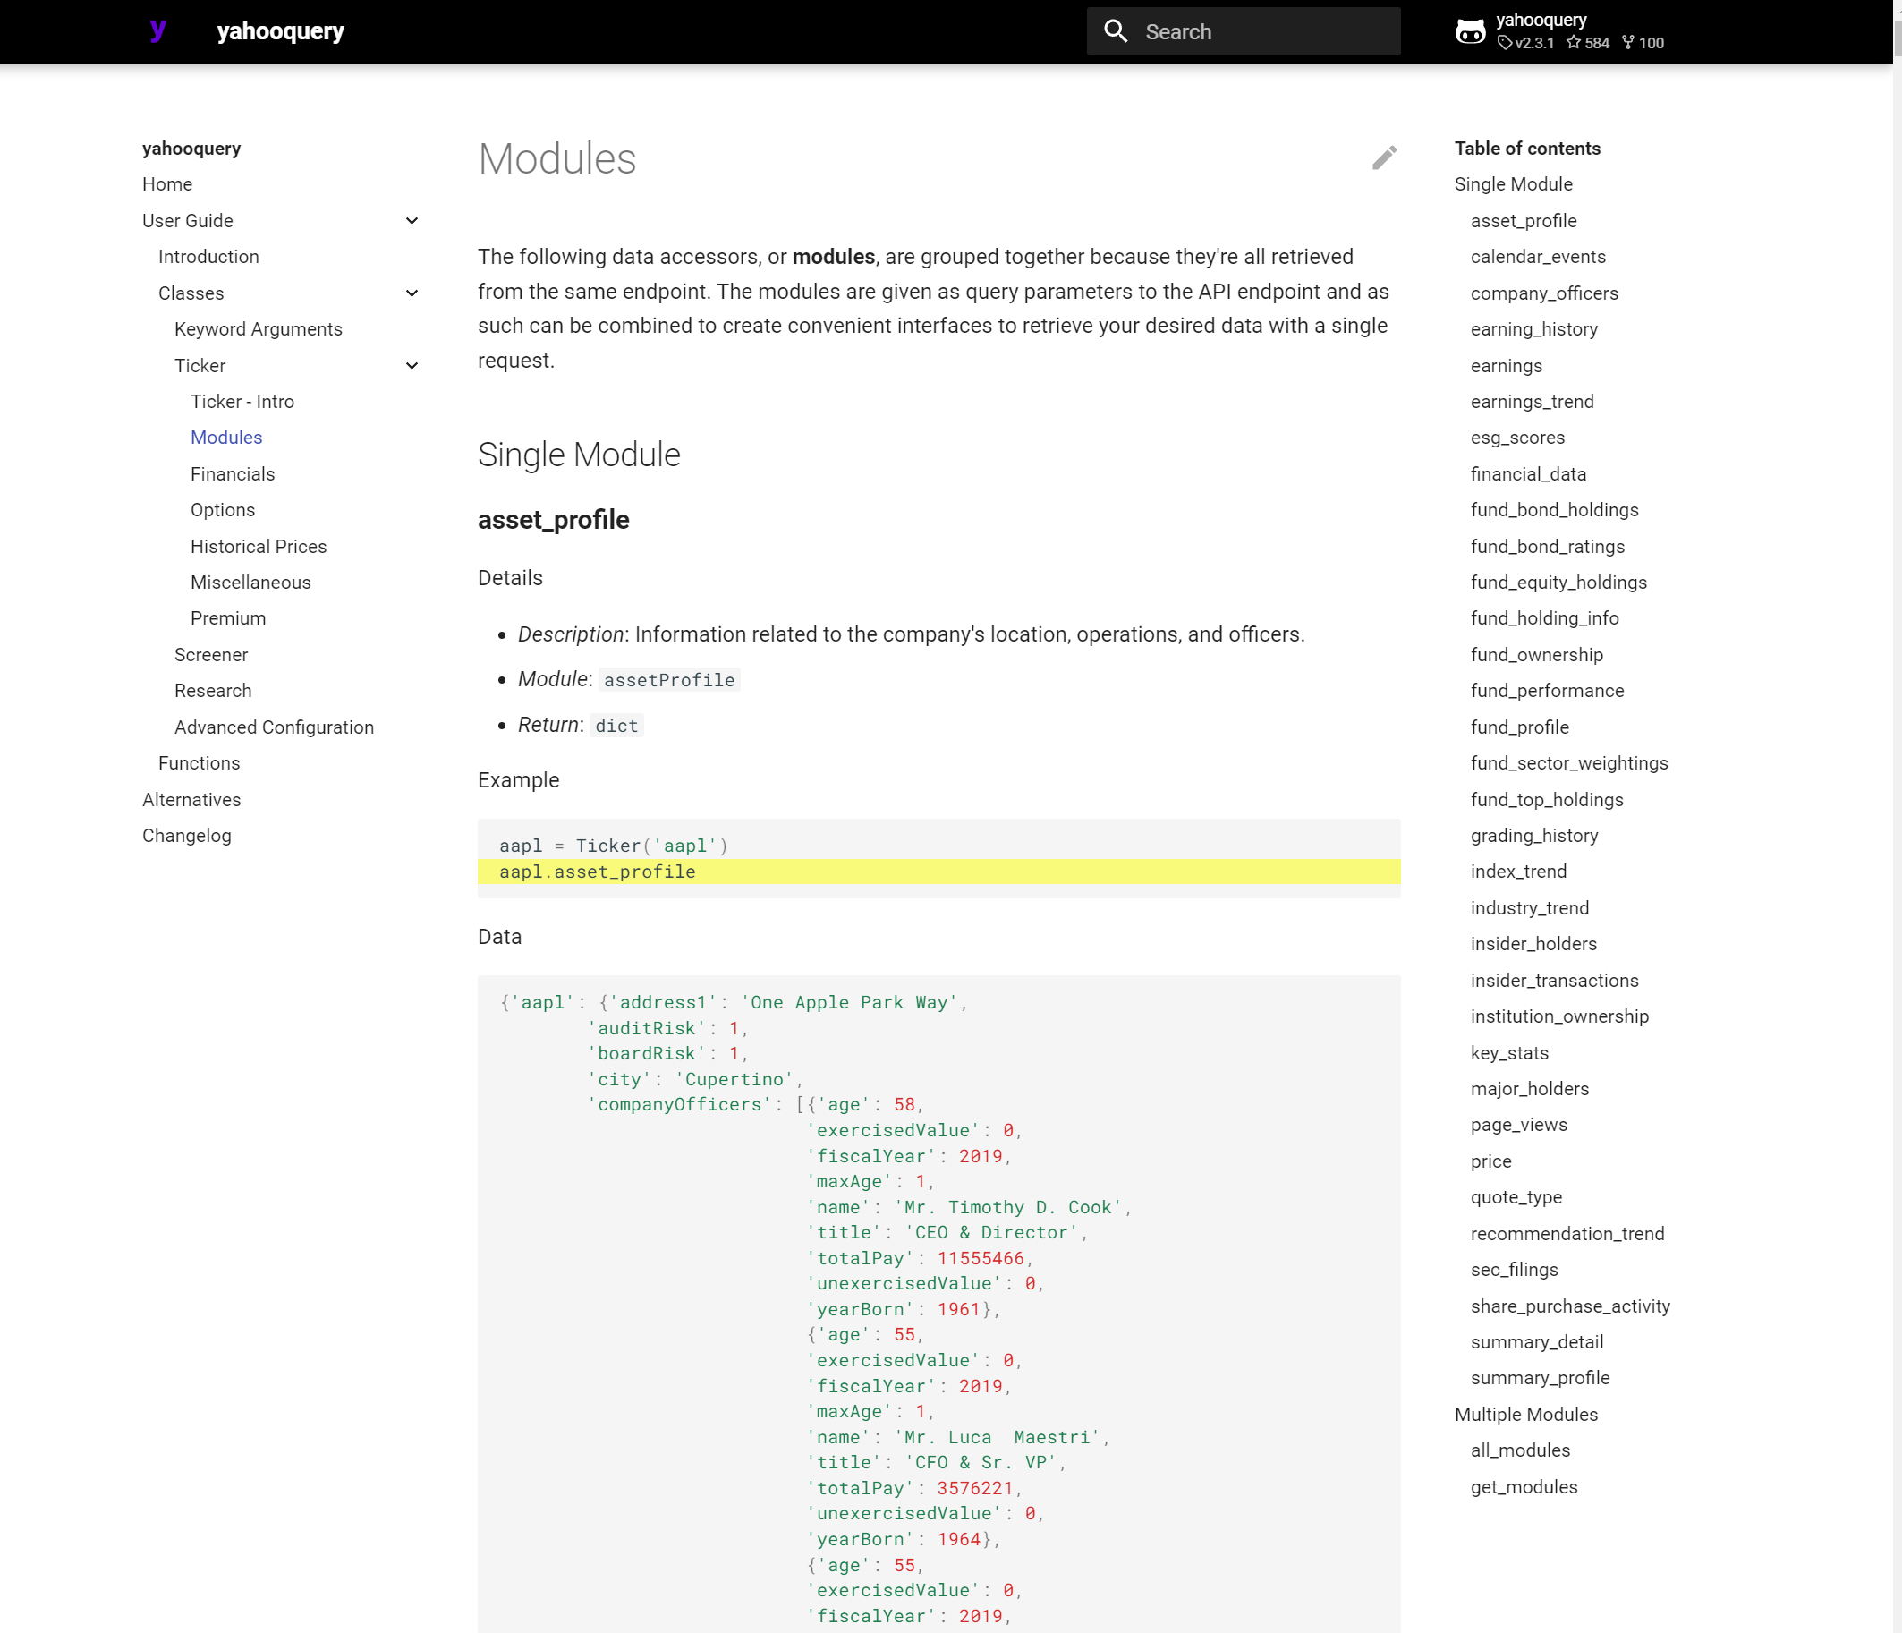Jump to Single Module in table of contents
This screenshot has width=1902, height=1633.
(x=1514, y=184)
